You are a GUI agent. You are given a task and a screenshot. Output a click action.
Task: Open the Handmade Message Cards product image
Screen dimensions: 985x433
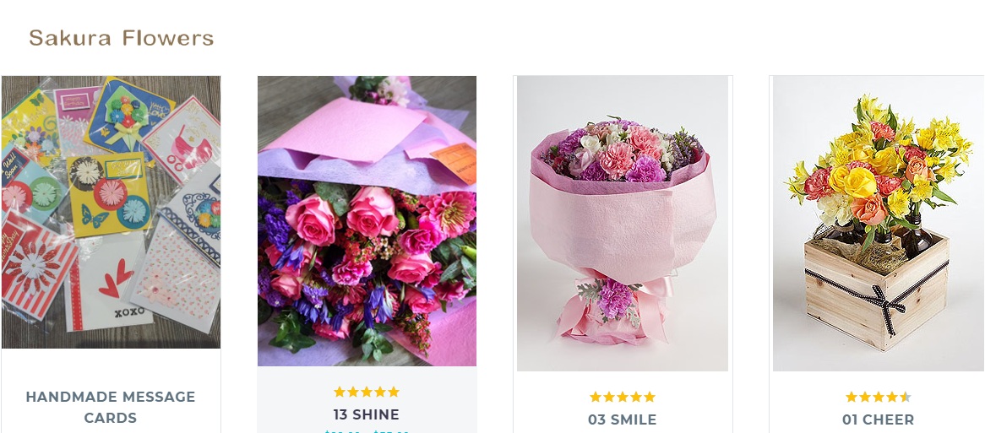[112, 212]
